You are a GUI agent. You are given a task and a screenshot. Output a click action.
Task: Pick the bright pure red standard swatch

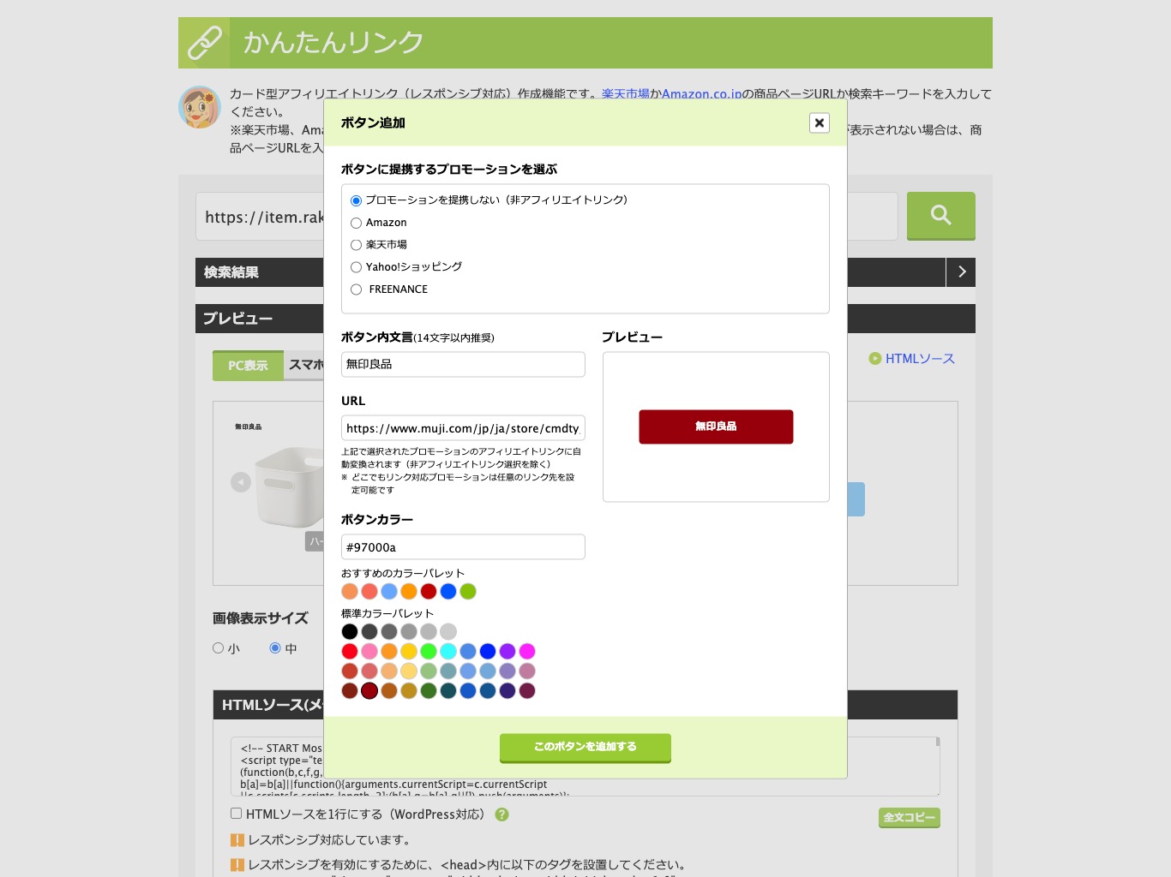coord(350,652)
